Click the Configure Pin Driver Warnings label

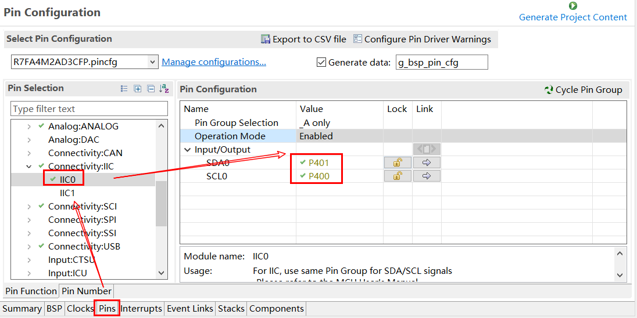(428, 39)
